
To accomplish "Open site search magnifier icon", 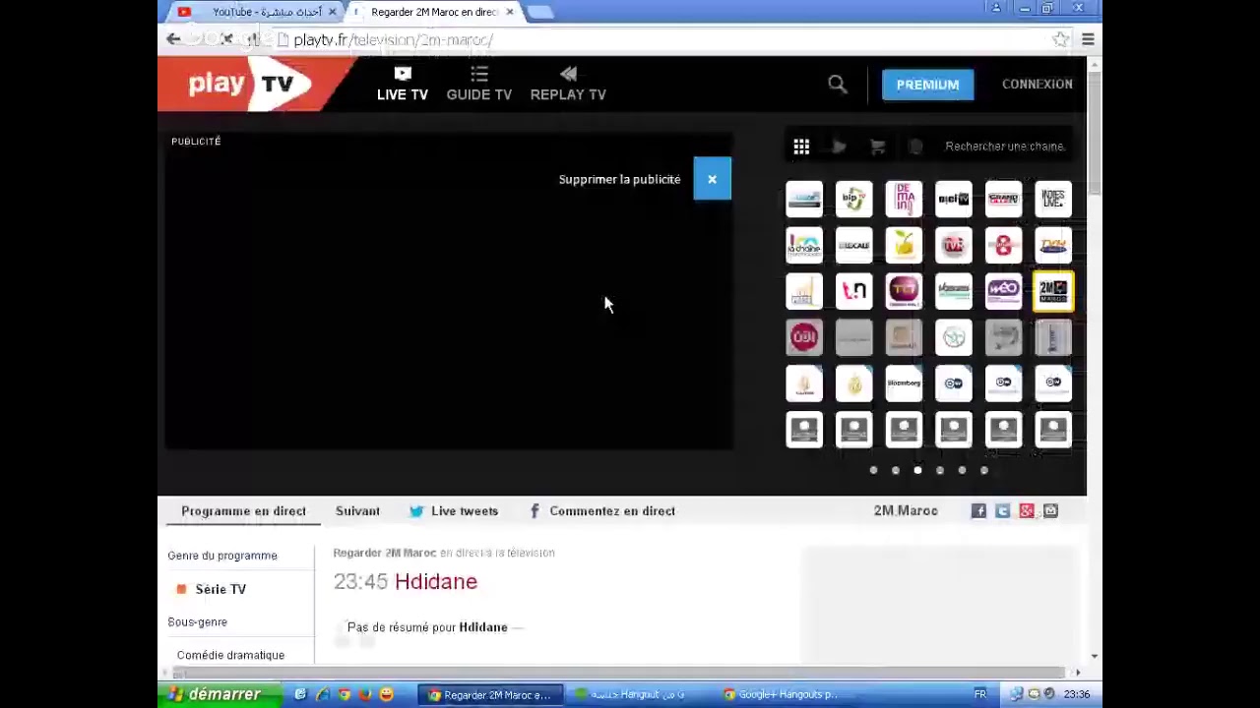I will (838, 85).
